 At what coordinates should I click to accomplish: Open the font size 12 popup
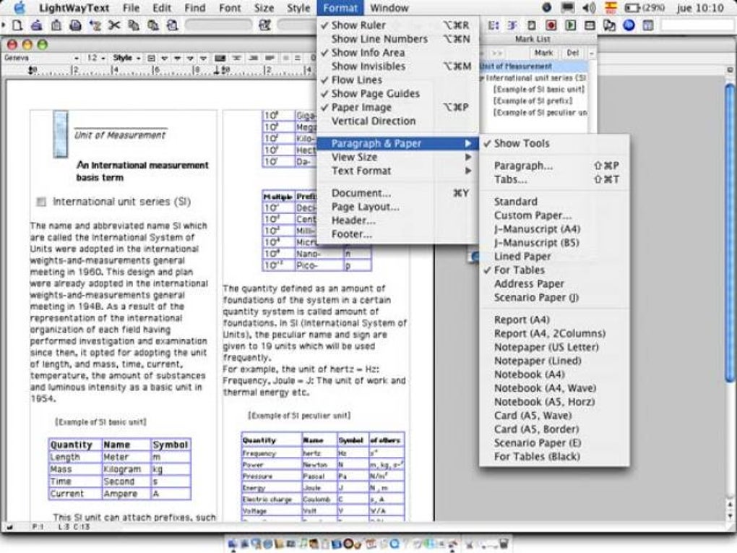pos(95,58)
